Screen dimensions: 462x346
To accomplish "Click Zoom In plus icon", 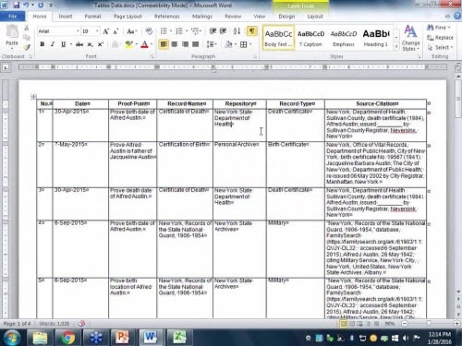I will [x=456, y=324].
